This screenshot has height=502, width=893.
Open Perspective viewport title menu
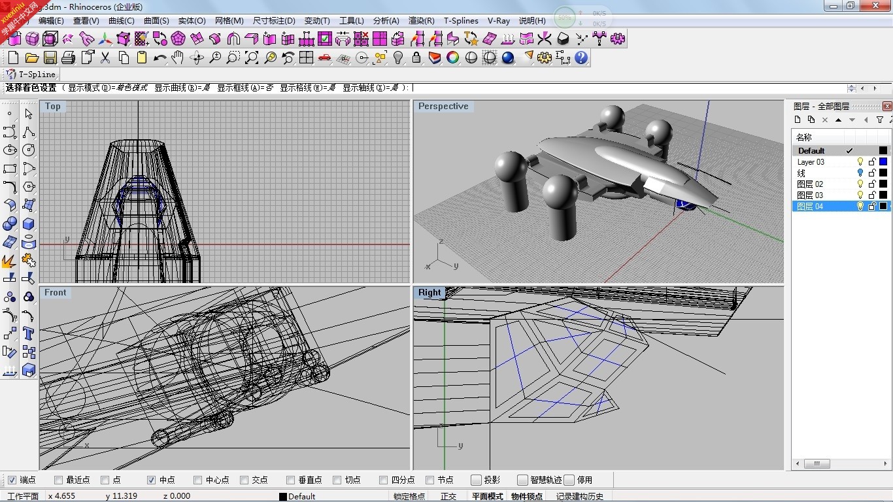(x=443, y=106)
